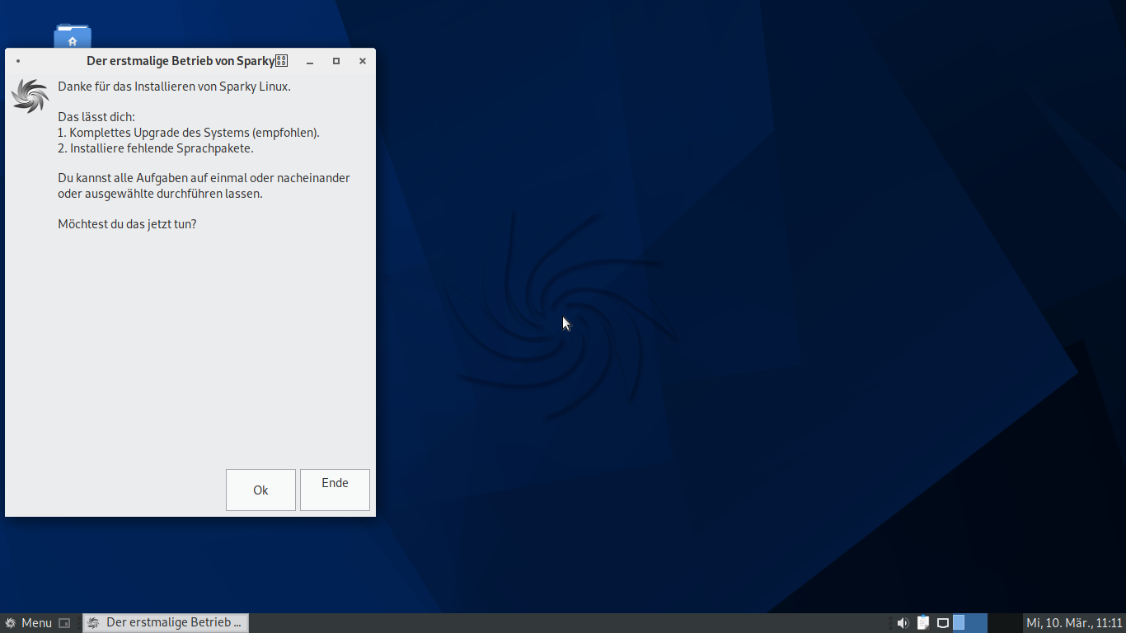Open the clipboard manager tray icon
The width and height of the screenshot is (1126, 633).
(923, 623)
